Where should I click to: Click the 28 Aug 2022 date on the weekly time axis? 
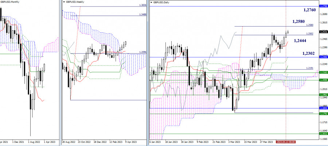coord(69,142)
